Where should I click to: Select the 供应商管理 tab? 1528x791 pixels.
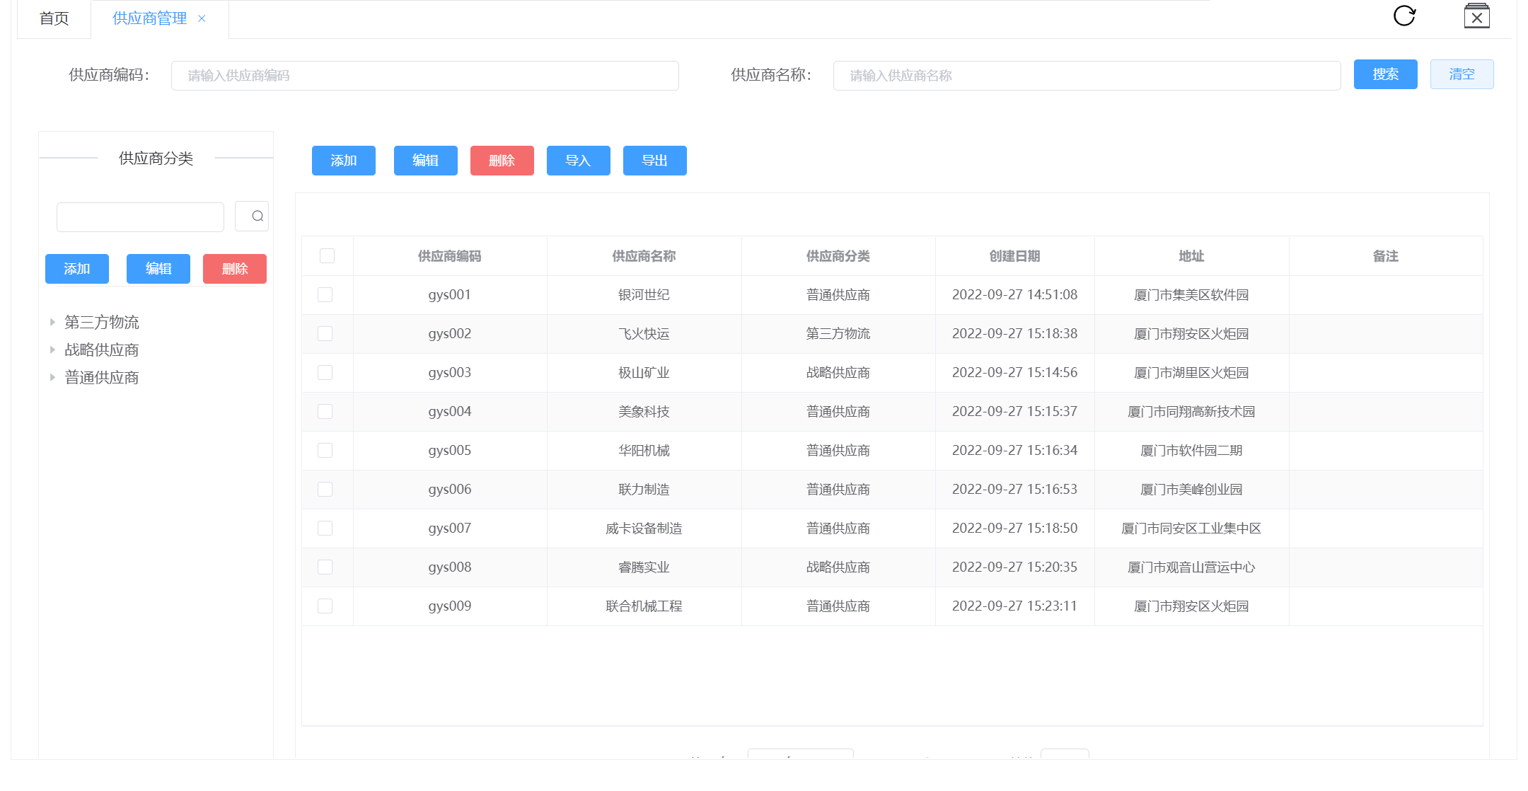pos(149,18)
